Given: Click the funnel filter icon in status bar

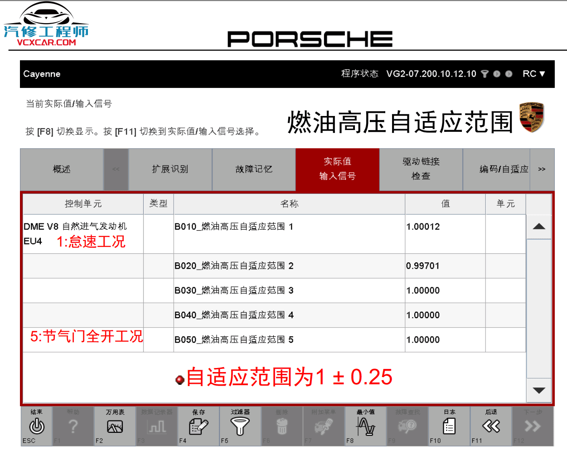Looking at the screenshot, I should pyautogui.click(x=485, y=73).
